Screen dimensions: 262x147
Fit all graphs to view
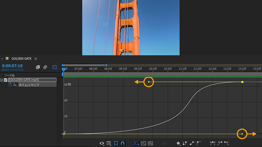[x=151, y=143]
